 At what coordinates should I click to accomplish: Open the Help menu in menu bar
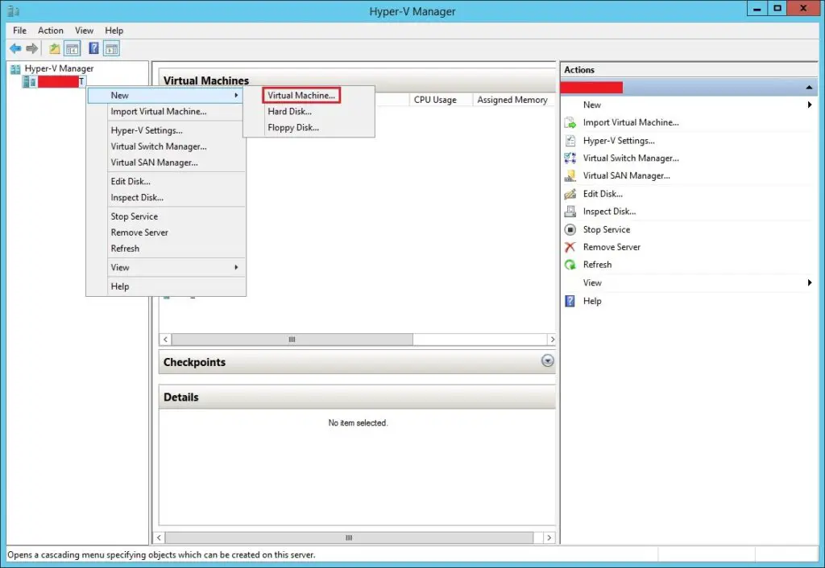tap(114, 31)
